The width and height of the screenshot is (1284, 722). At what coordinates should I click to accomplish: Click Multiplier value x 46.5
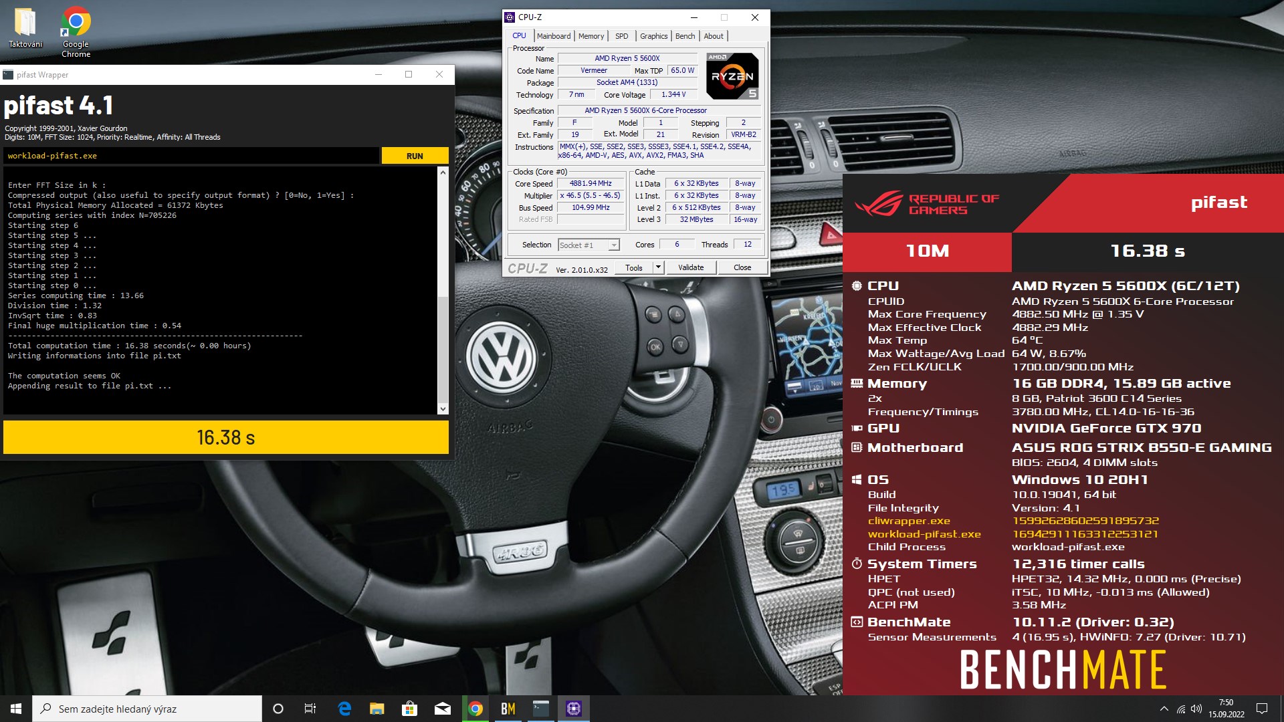(591, 196)
